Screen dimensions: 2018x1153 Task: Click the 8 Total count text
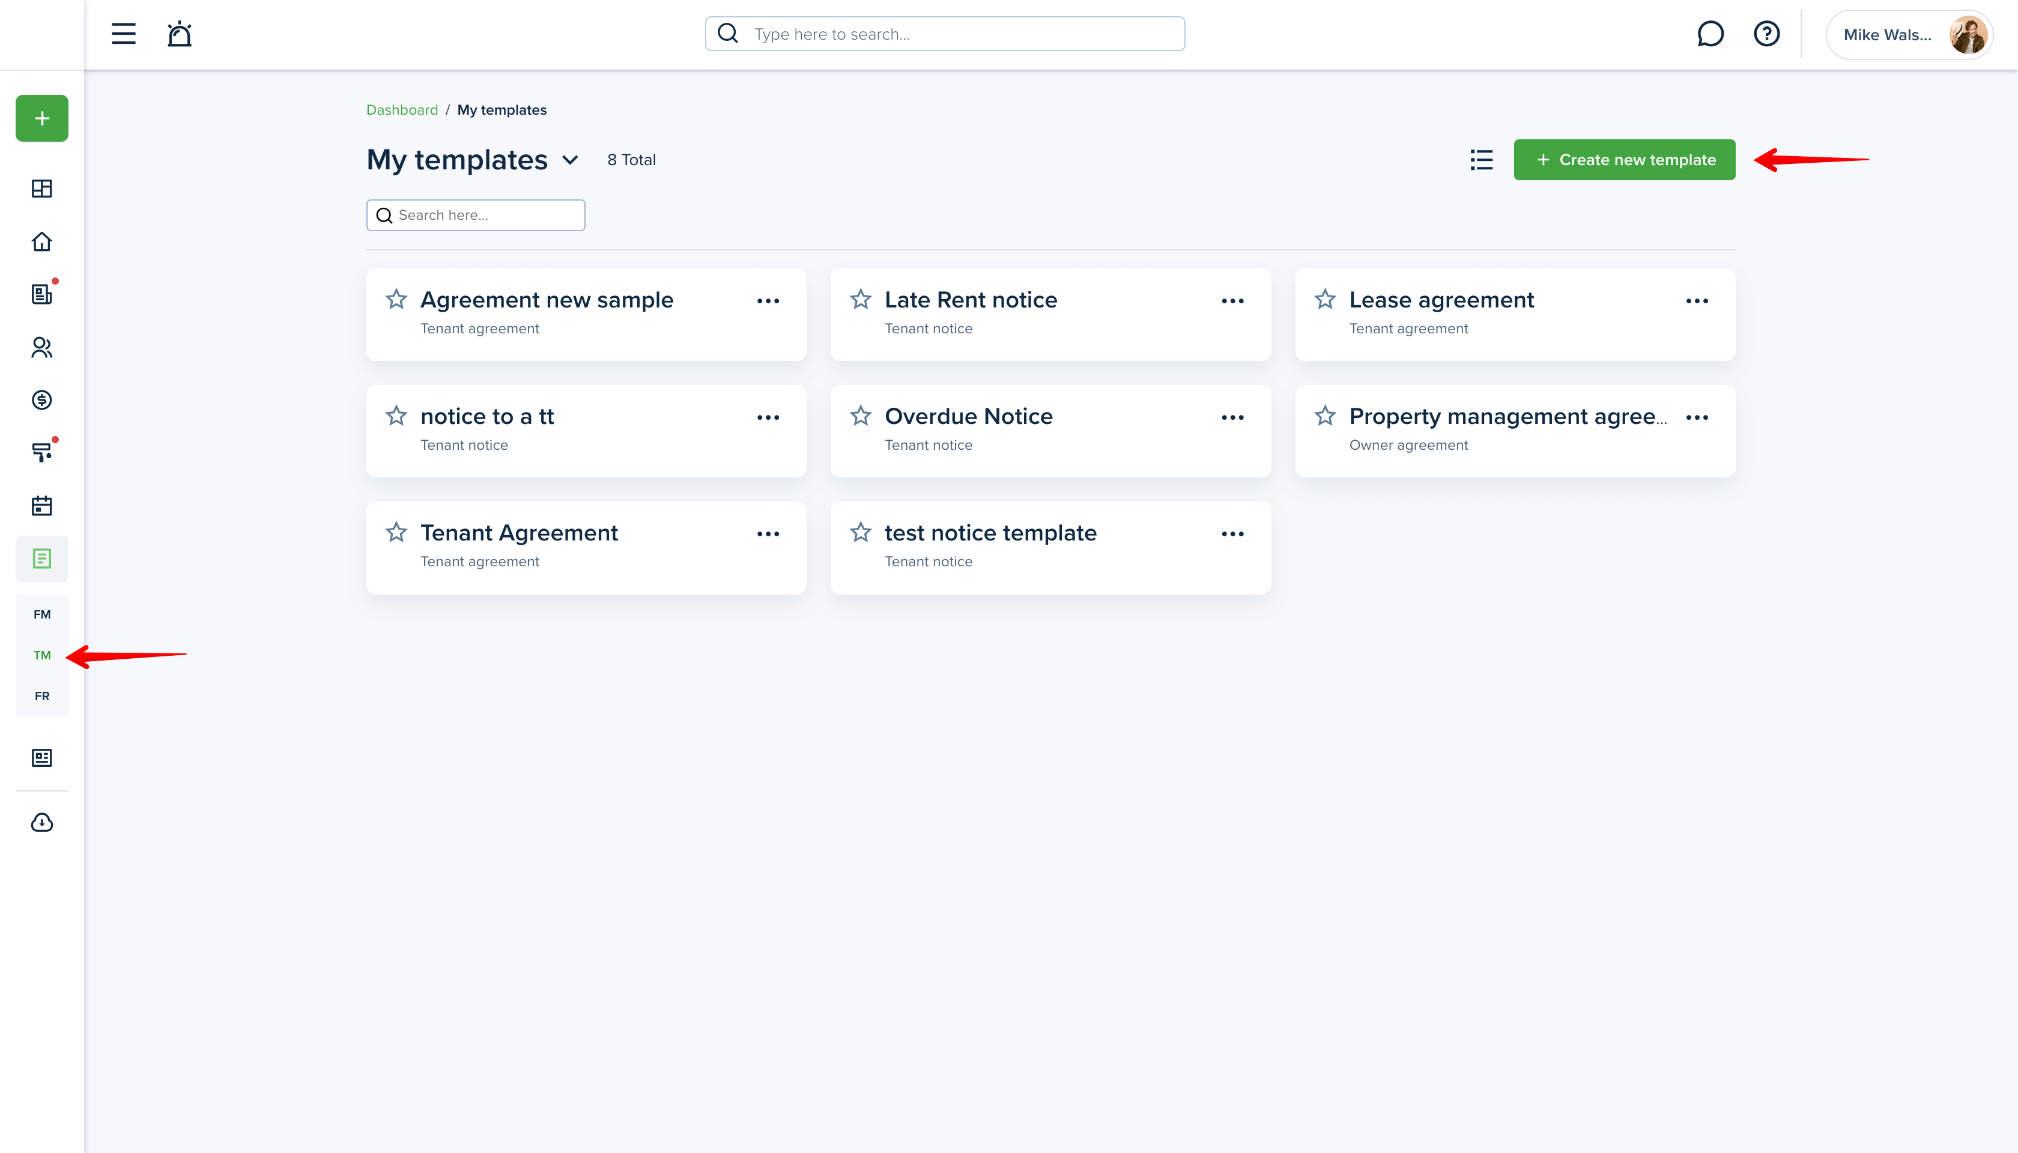click(x=631, y=160)
